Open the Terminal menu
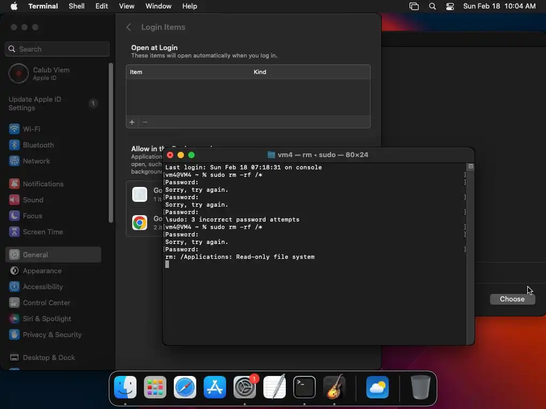 coord(43,6)
